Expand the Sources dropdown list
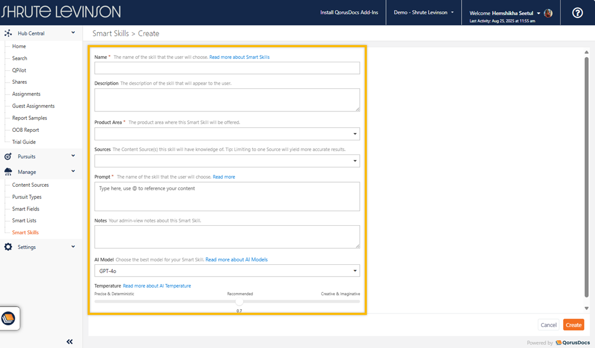Screen dimensions: 595x348 [x=227, y=161]
